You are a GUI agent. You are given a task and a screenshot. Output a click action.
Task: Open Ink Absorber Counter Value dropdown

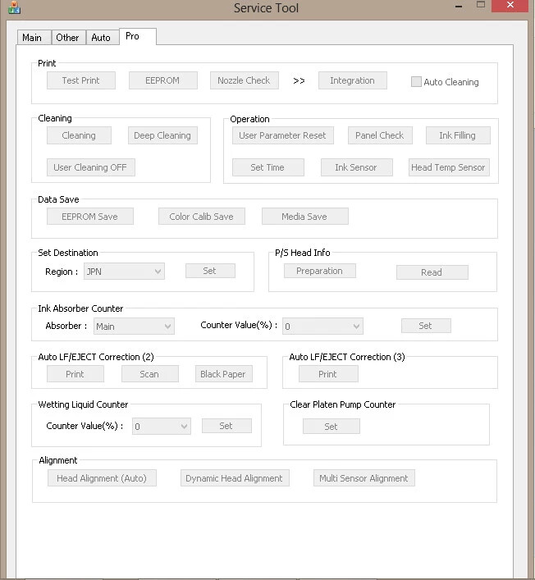click(x=322, y=327)
